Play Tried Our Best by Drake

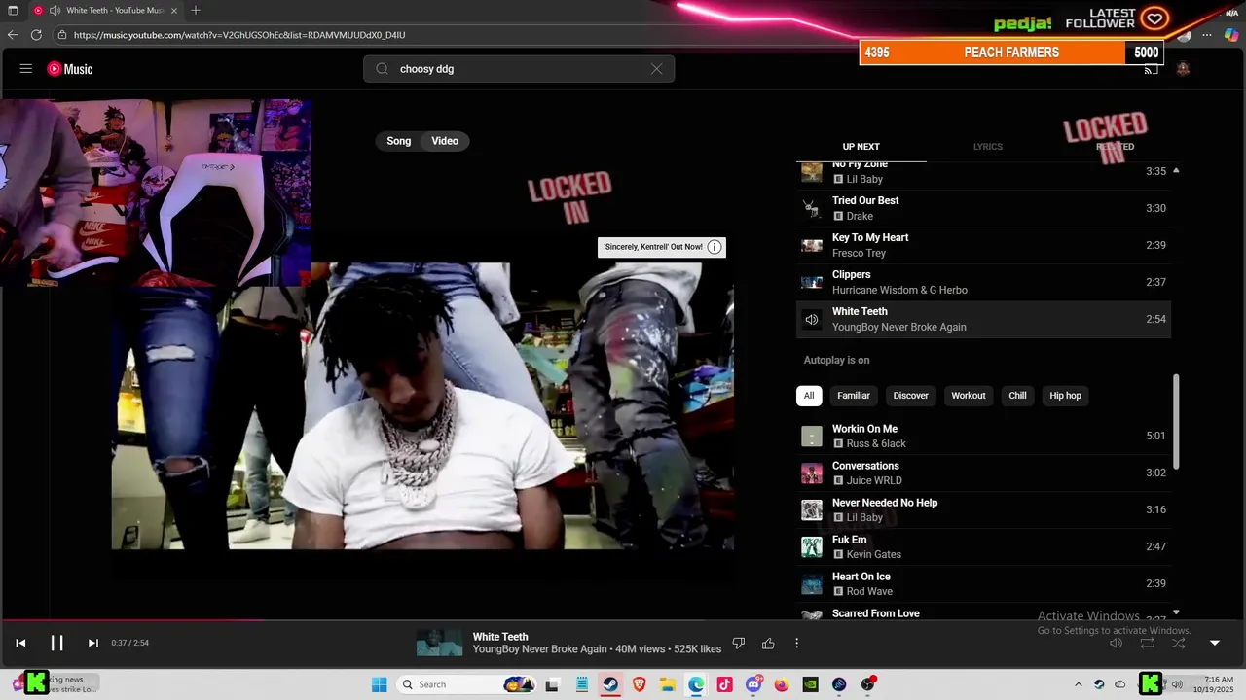coord(983,208)
